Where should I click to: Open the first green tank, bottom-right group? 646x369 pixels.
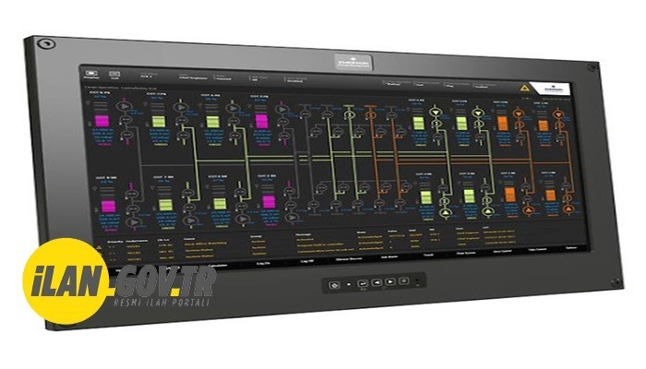[x=426, y=197]
